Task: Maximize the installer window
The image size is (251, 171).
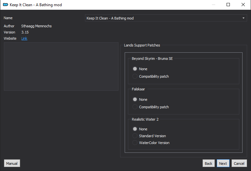Action: tap(228, 5)
